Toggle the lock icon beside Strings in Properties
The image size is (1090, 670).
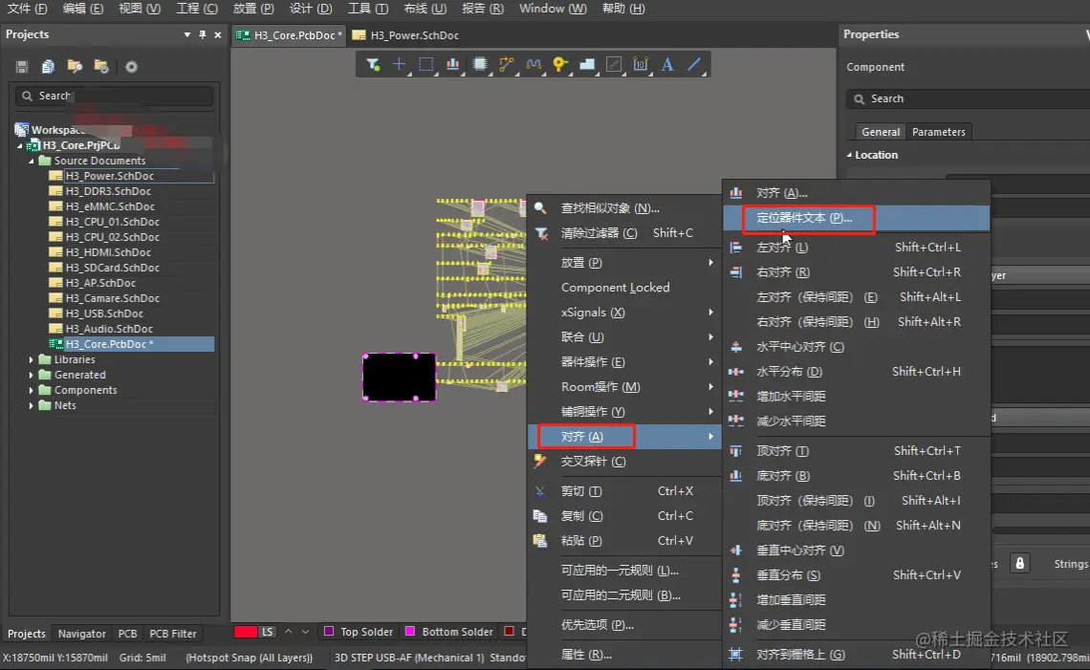point(1020,563)
